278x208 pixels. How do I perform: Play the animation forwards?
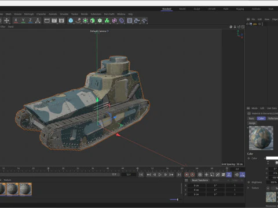click(x=160, y=174)
